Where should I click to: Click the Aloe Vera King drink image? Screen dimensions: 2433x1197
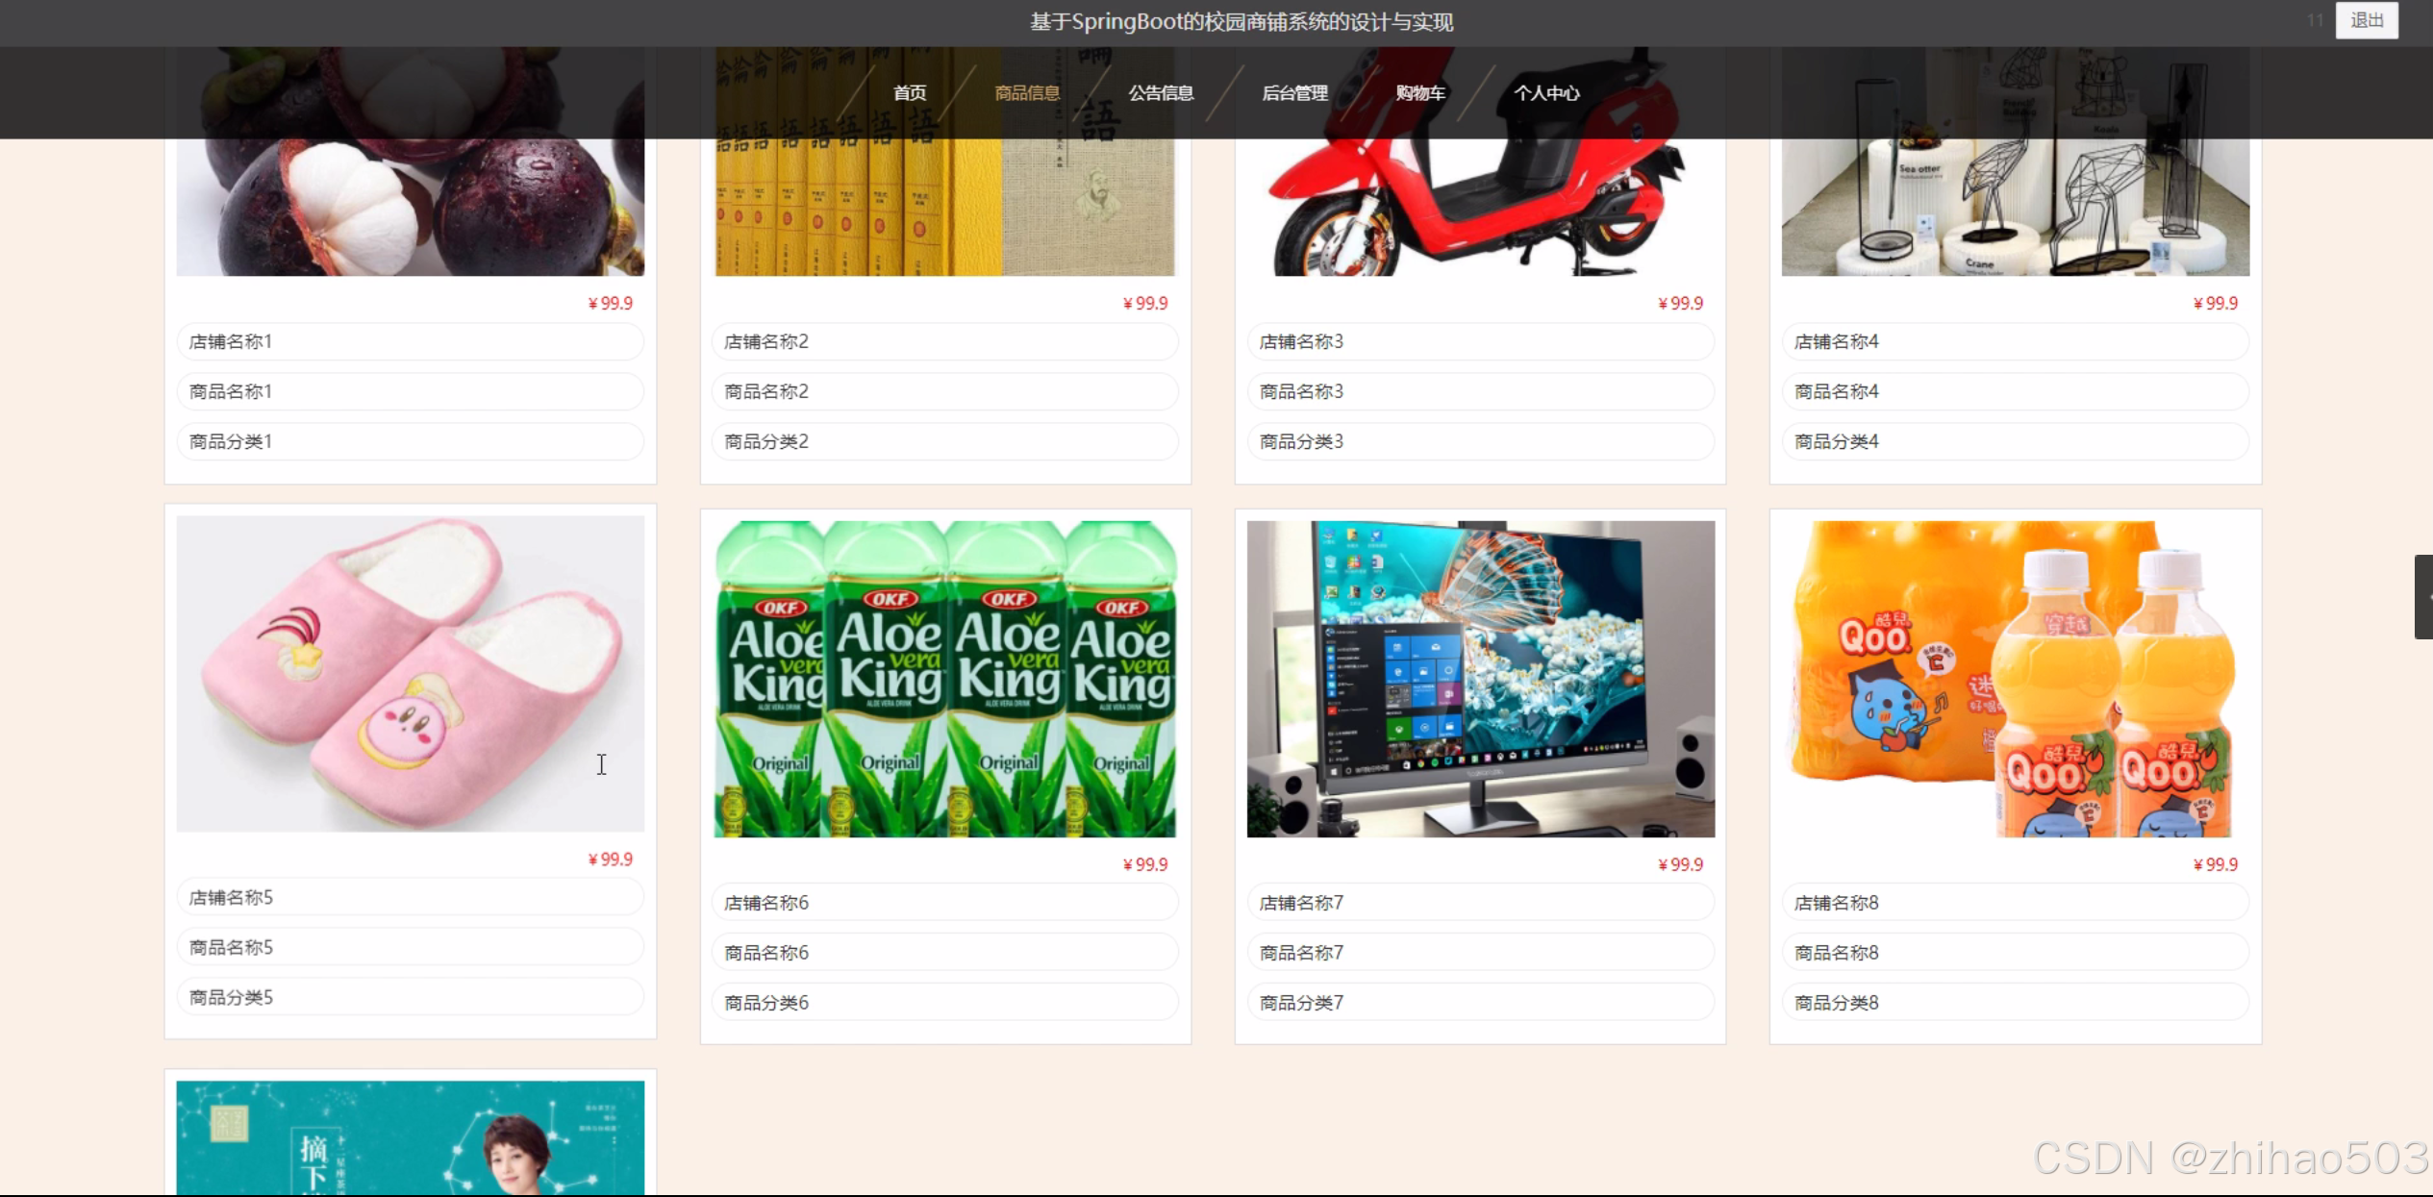pyautogui.click(x=944, y=678)
